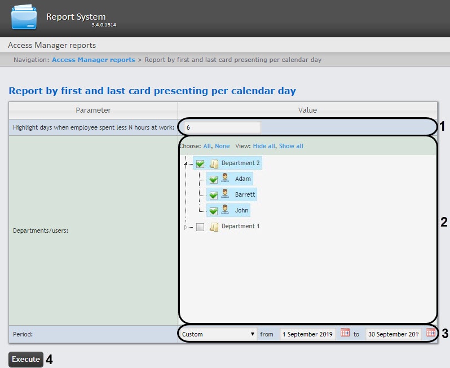This screenshot has height=368, width=450.
Task: Click the '1 September 2019' from-date field
Action: pos(308,334)
